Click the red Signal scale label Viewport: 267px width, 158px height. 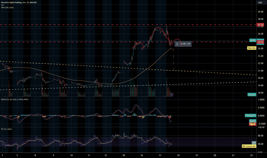pos(252,124)
